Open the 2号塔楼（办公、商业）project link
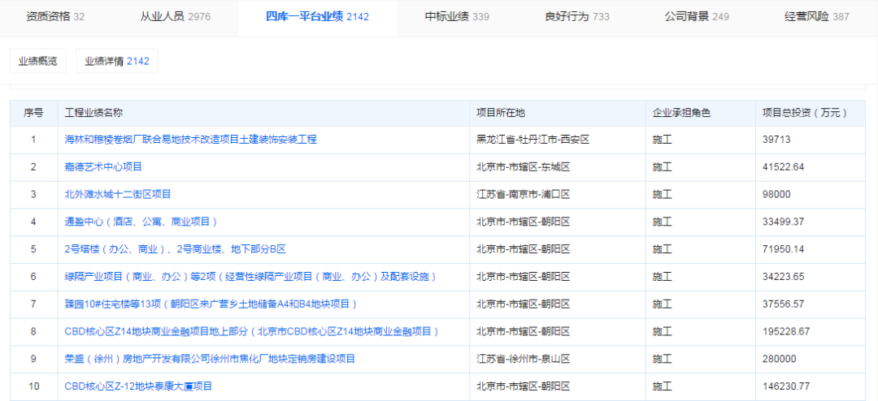 176,249
